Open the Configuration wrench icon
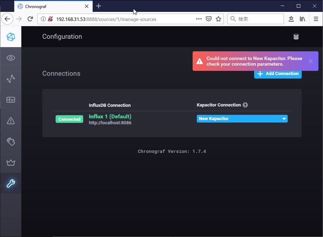323x237 pixels. click(11, 183)
